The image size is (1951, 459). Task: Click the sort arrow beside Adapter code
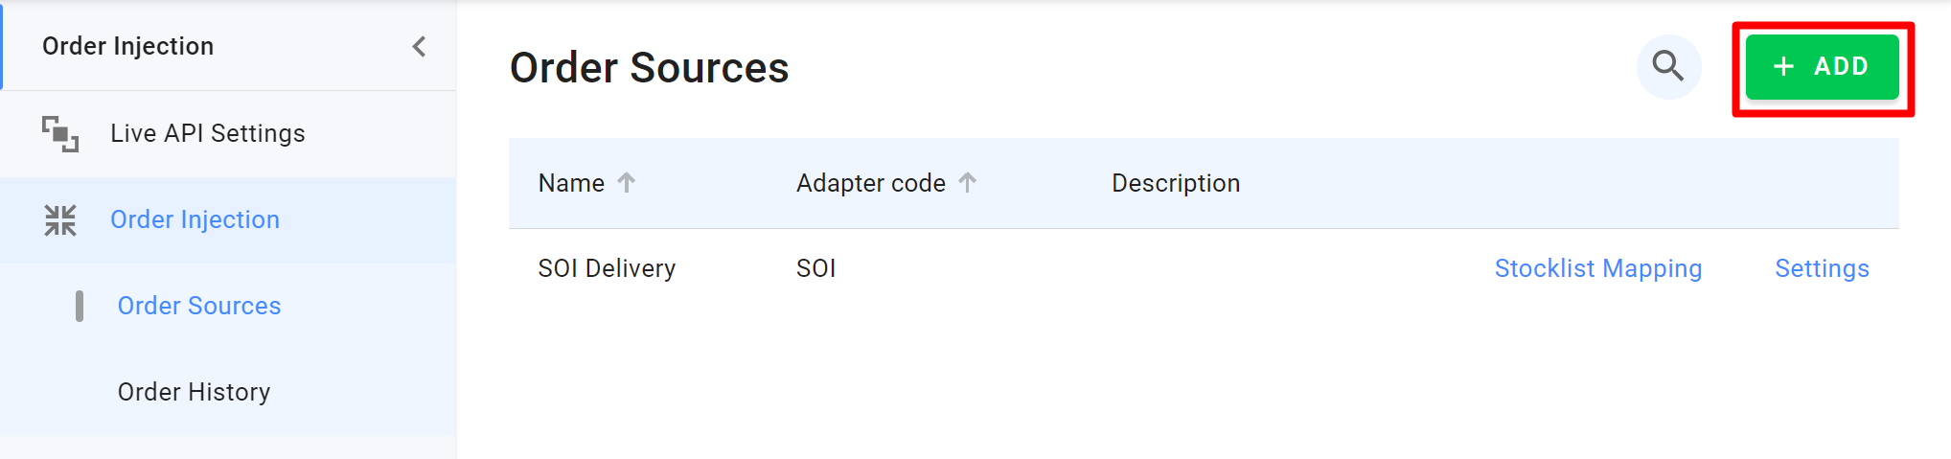968,182
